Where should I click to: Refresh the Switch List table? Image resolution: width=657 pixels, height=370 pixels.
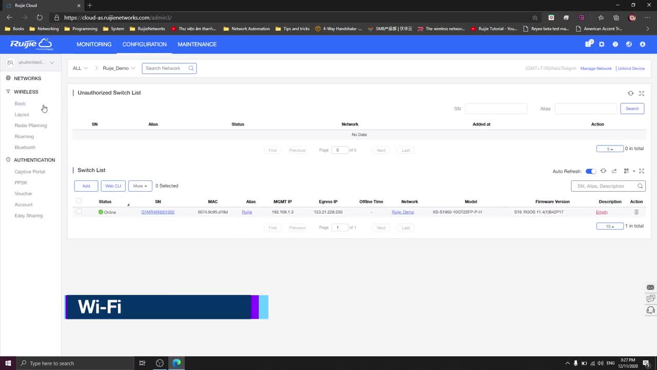click(603, 171)
